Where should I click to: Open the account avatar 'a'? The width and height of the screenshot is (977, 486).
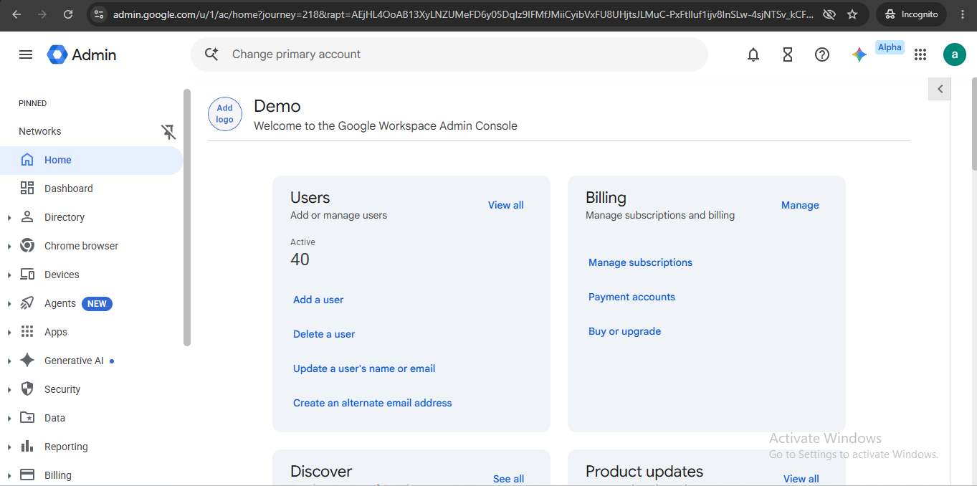point(954,54)
